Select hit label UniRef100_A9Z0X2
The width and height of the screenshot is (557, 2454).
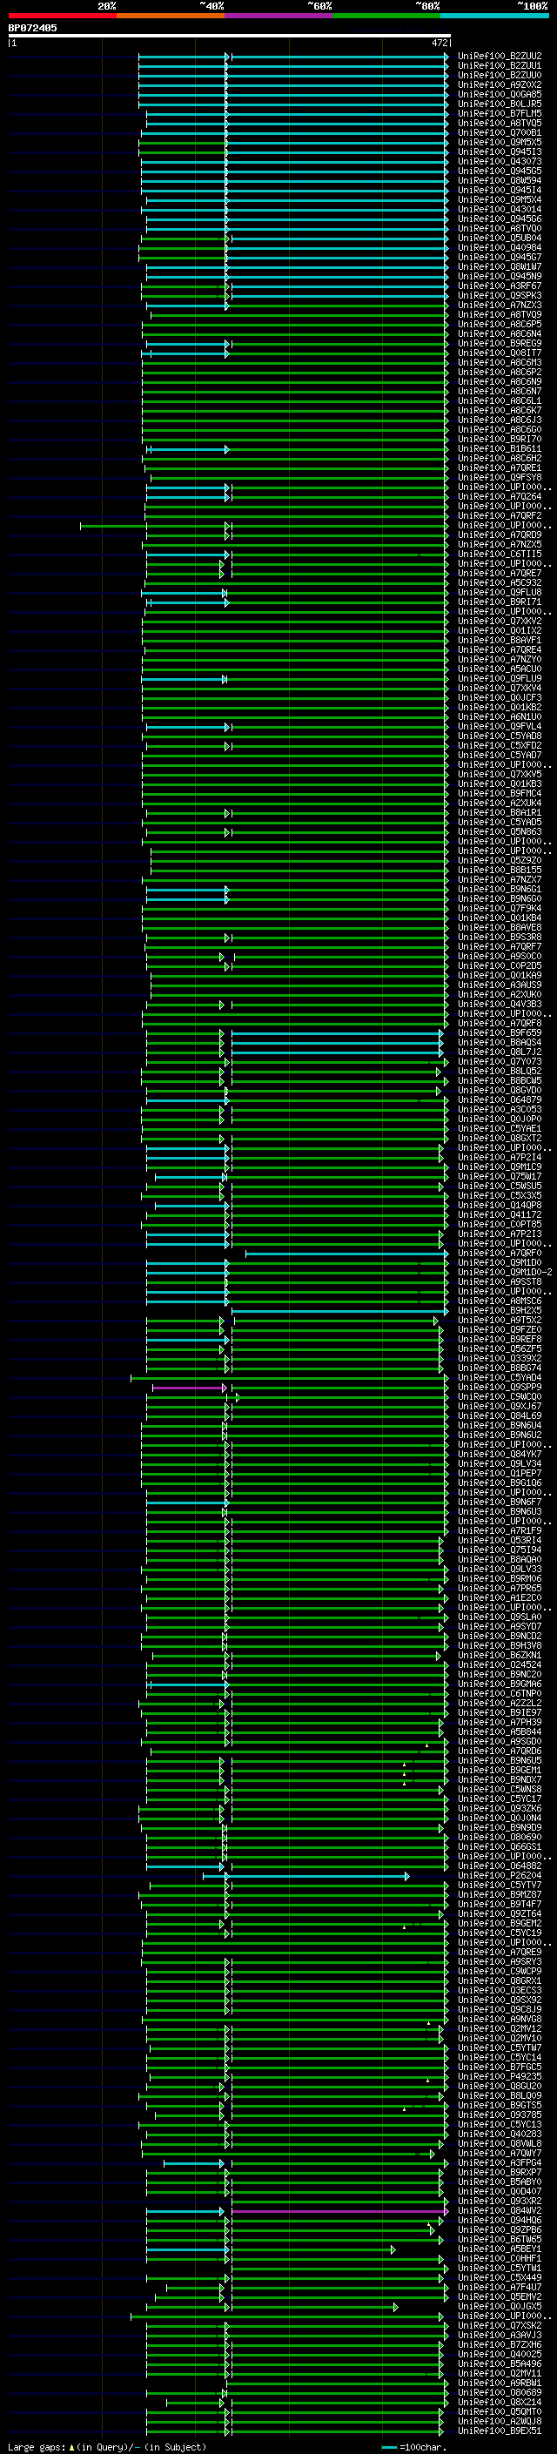click(500, 84)
